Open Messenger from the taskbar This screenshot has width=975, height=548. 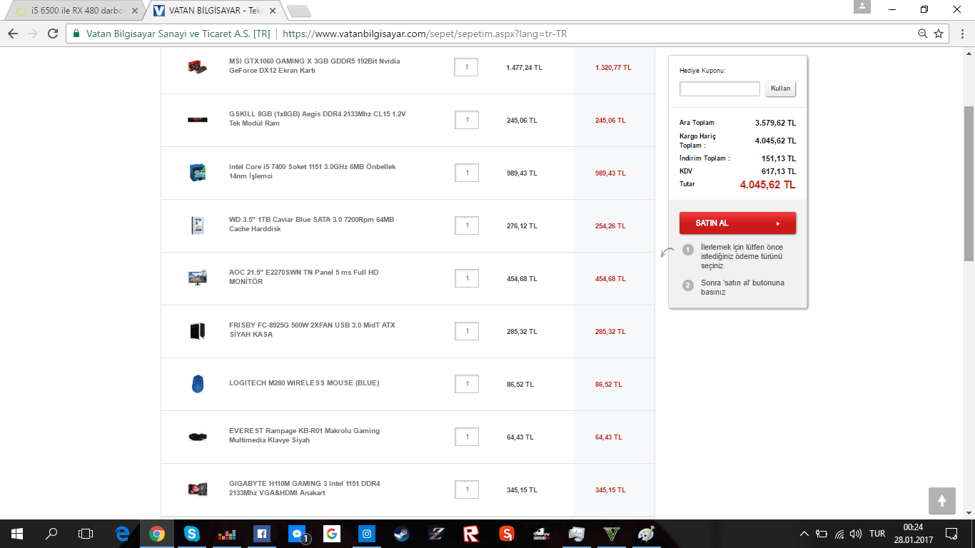[x=297, y=533]
